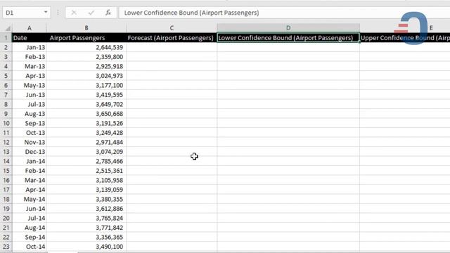
Task: Select the Jun-14 date cell
Action: (x=29, y=208)
